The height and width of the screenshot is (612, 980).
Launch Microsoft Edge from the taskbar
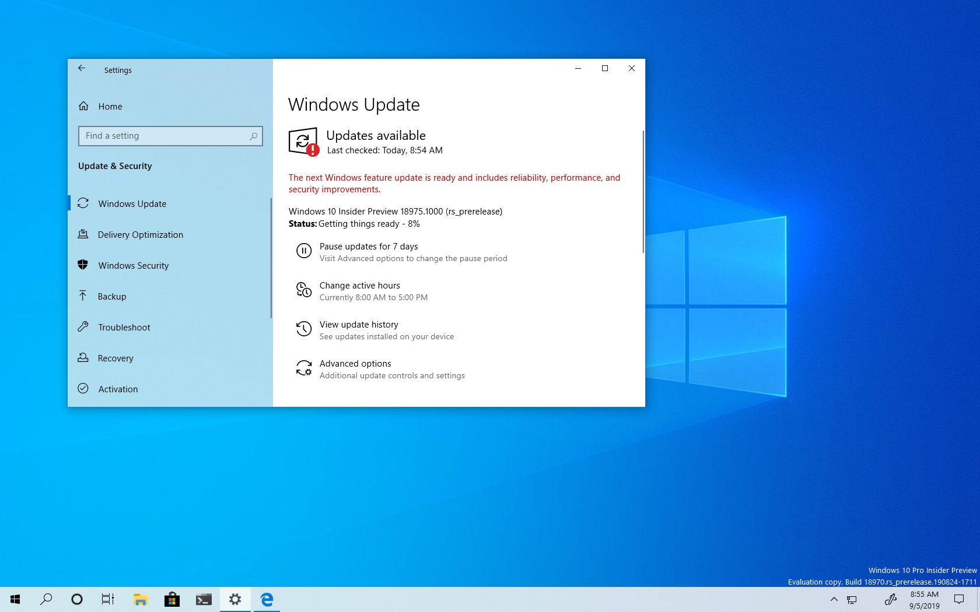click(x=267, y=599)
